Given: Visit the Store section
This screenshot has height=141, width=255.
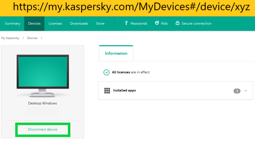Looking at the screenshot, I should pos(100,23).
